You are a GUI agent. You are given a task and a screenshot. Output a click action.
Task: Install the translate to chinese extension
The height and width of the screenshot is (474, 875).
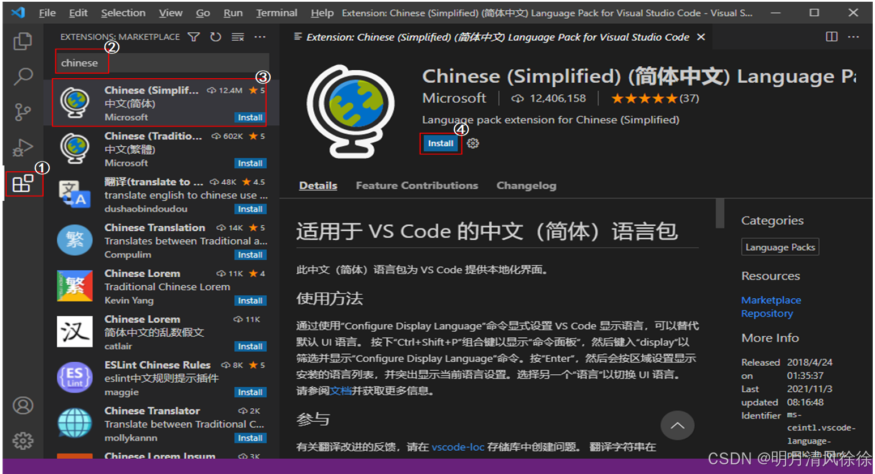[250, 209]
